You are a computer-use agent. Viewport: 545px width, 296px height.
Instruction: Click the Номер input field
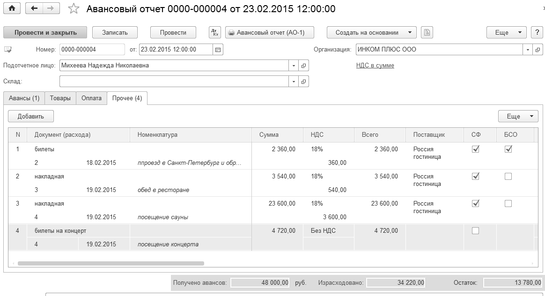(92, 49)
